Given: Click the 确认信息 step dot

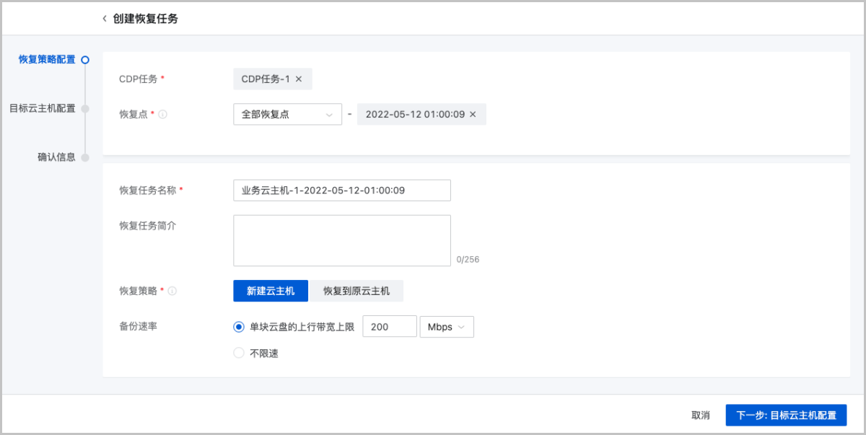Looking at the screenshot, I should [x=85, y=157].
